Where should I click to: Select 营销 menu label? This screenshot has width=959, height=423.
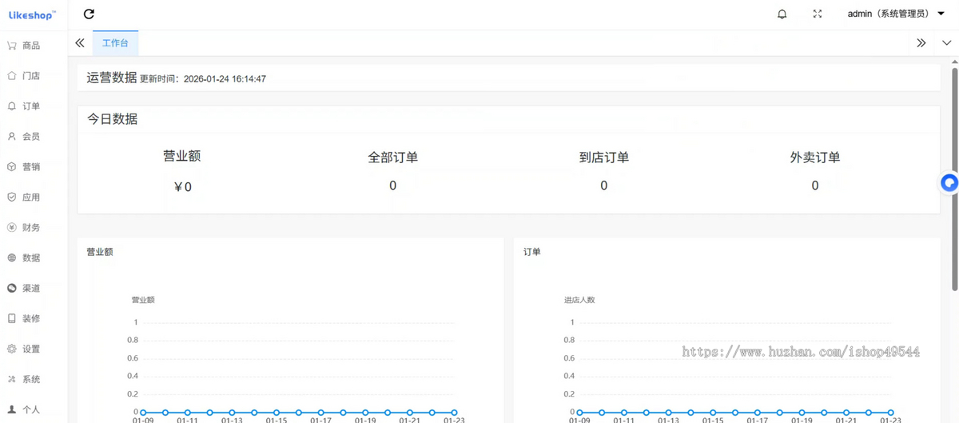[31, 167]
